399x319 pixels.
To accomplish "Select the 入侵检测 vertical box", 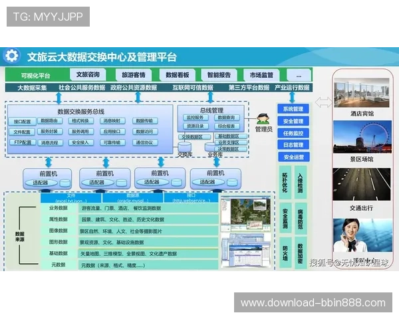I will pos(301,182).
